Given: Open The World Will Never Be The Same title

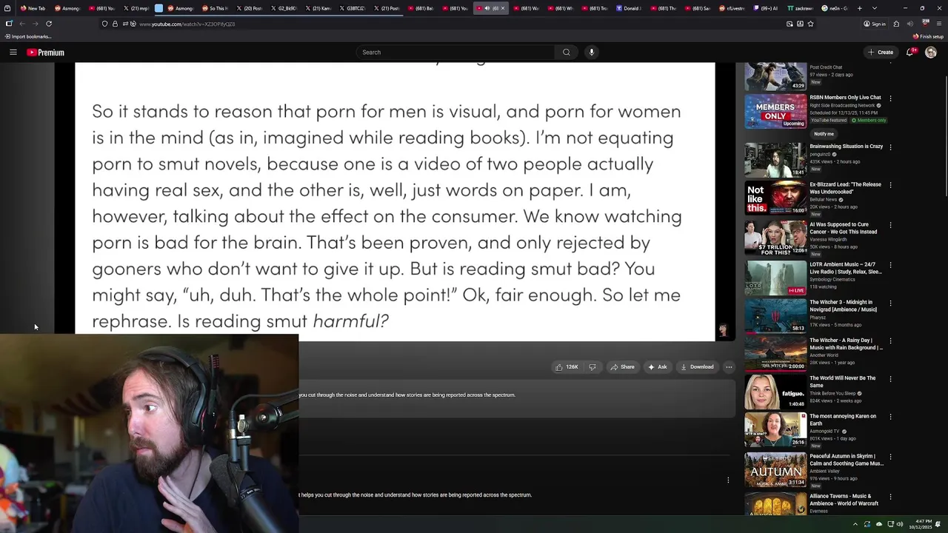Looking at the screenshot, I should [x=842, y=382].
